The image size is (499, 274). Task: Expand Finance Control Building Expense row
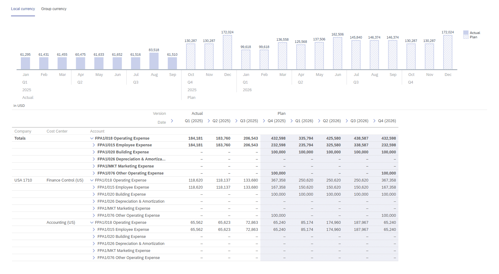pyautogui.click(x=94, y=194)
